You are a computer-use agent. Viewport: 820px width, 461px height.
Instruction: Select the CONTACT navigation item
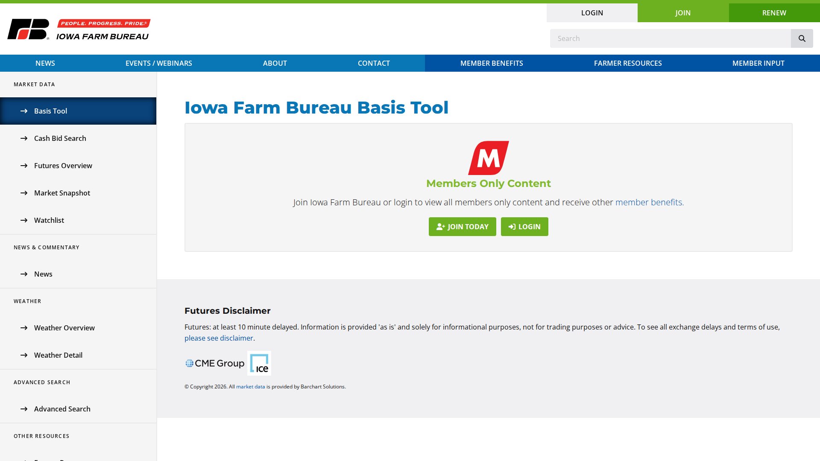click(x=374, y=63)
